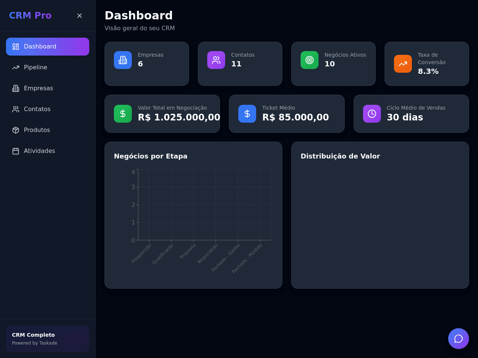478x358 pixels.
Task: Close the sidebar with the X icon
Action: tap(80, 16)
